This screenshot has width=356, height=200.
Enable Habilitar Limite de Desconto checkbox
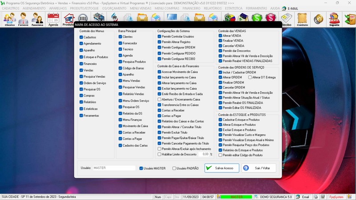159,154
